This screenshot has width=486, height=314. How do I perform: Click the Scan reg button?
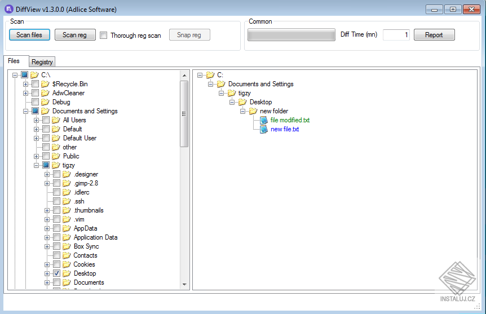(75, 35)
